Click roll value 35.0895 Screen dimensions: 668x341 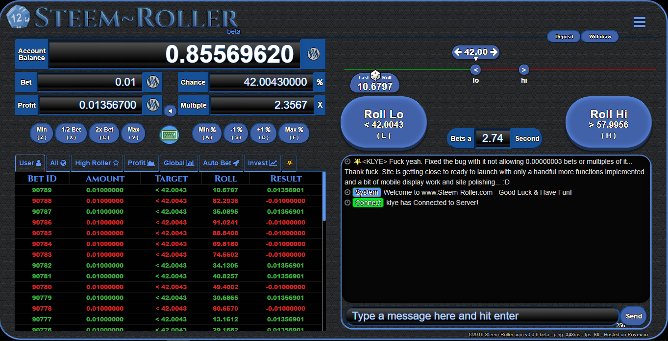(225, 212)
